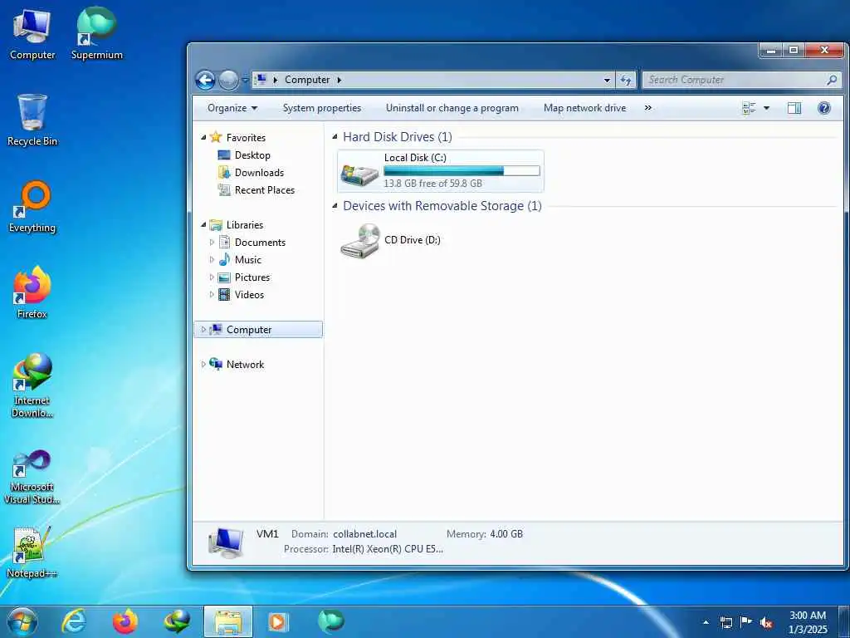The image size is (850, 638).
Task: Open the Computer desktop icon
Action: (32, 34)
